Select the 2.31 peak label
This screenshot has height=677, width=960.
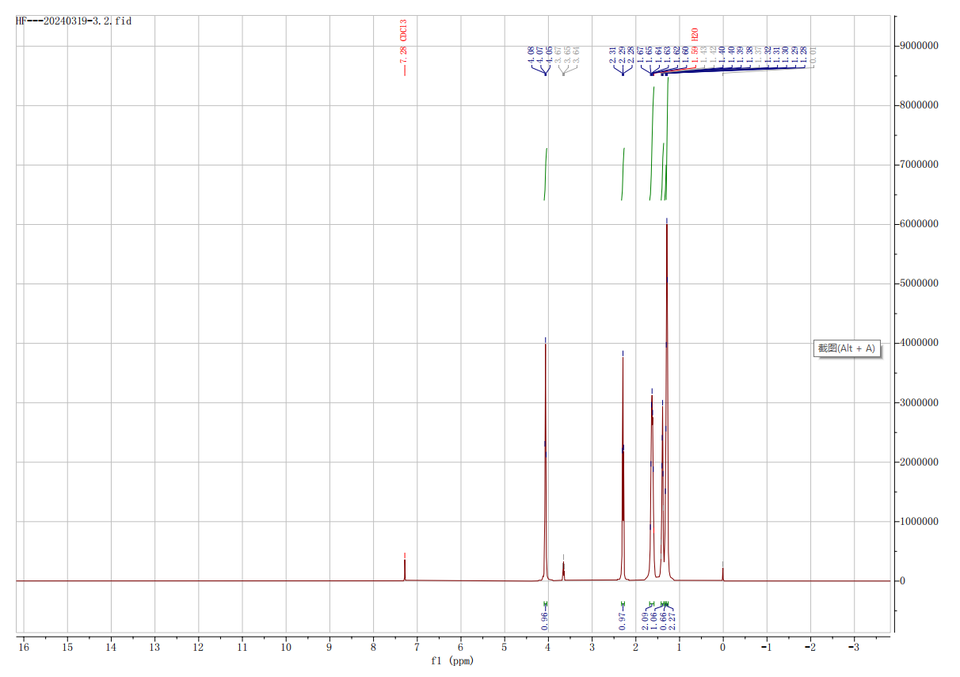613,55
